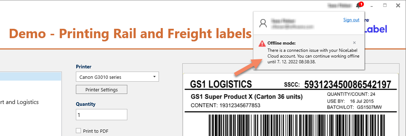
Task: Focus the Quantity input field
Action: (101, 114)
